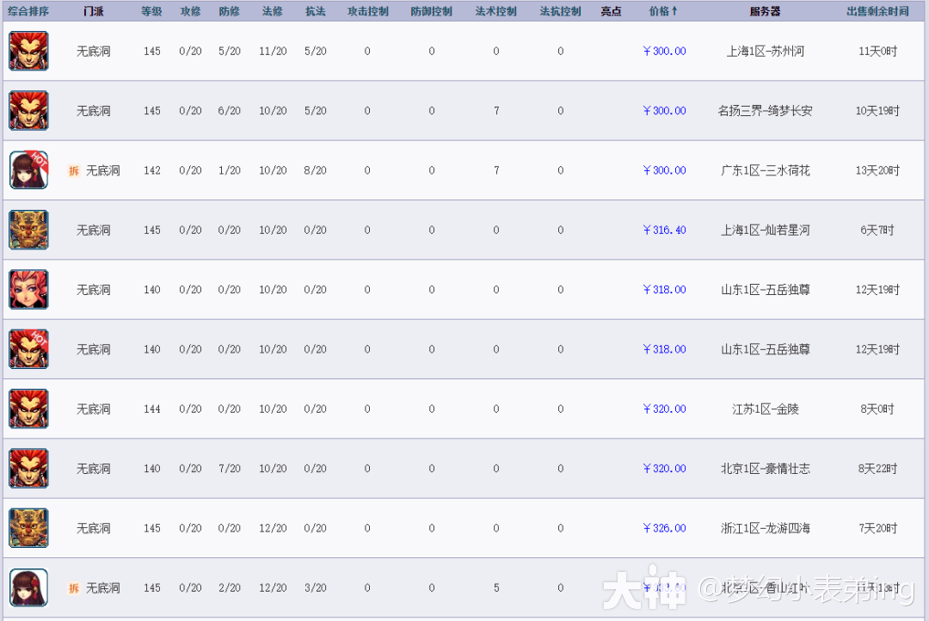This screenshot has width=929, height=621.
Task: Sort by the 出售剩余时间 column header
Action: point(877,11)
